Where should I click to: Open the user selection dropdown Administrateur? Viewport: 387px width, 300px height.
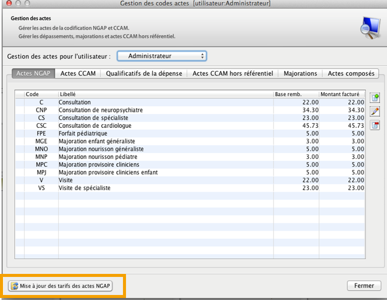click(162, 56)
